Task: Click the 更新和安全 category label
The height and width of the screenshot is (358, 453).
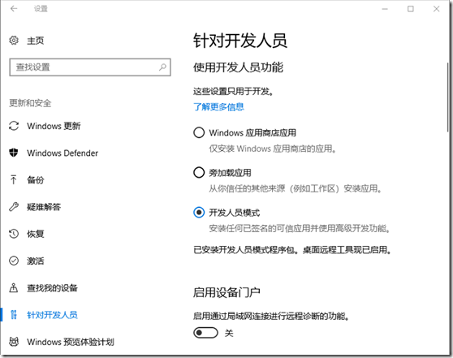Action: coord(30,103)
